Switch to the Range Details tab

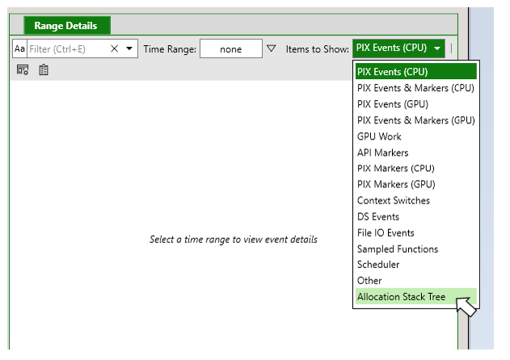(x=67, y=25)
